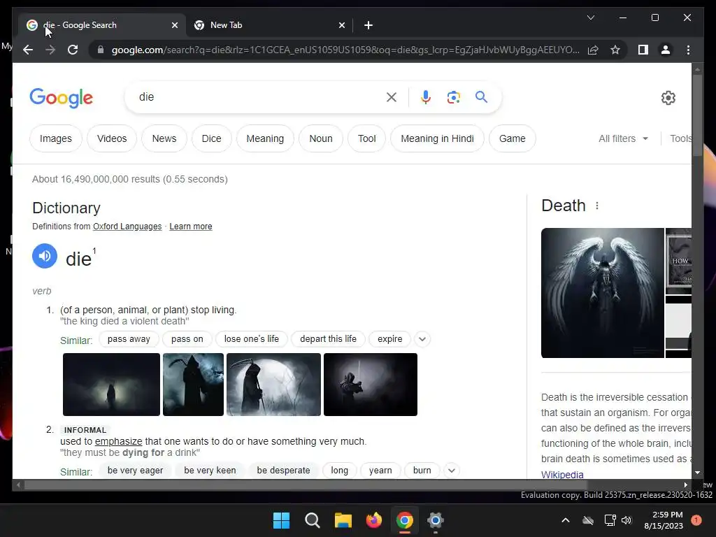This screenshot has width=716, height=537.
Task: Open the winged angel Death image
Action: click(x=602, y=293)
